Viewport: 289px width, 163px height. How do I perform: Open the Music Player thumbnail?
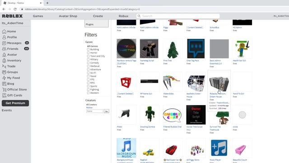click(x=219, y=148)
